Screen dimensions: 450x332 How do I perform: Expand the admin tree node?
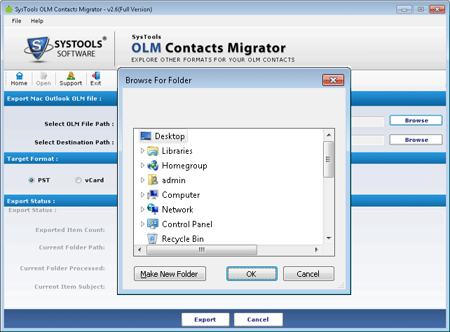pos(142,180)
